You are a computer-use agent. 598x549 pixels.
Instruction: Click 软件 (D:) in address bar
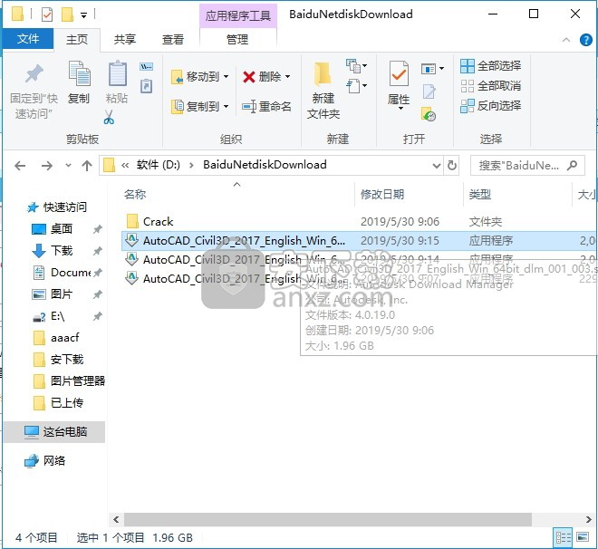[x=159, y=165]
